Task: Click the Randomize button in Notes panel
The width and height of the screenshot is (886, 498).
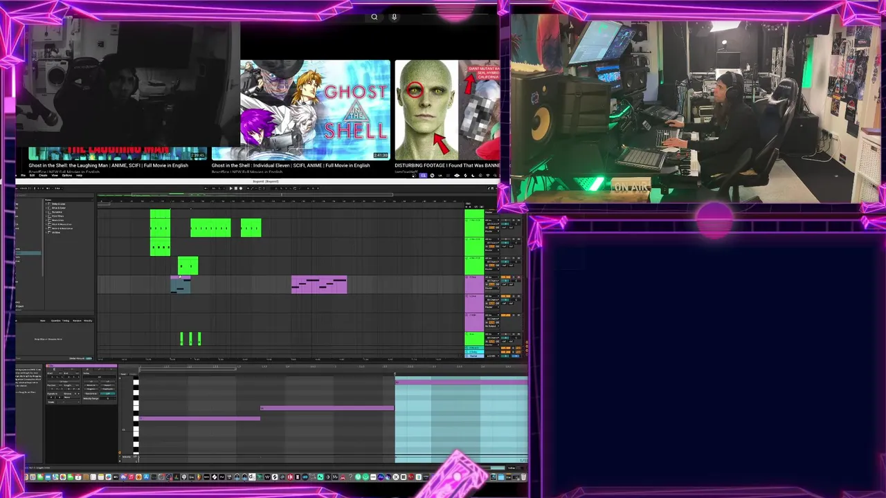Action: coord(91,394)
